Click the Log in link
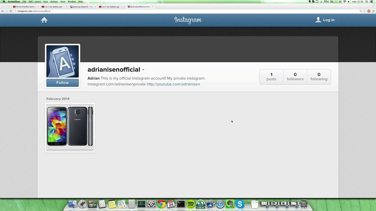This screenshot has width=376, height=211. click(329, 20)
